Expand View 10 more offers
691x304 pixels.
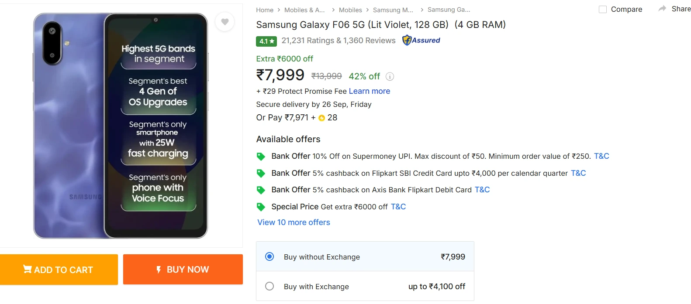tap(293, 222)
